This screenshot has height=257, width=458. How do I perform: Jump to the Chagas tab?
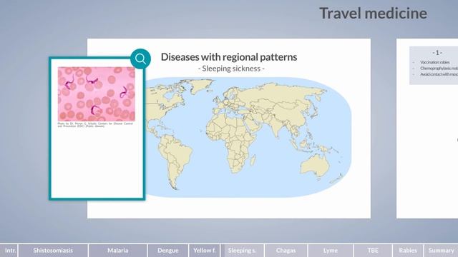tap(286, 251)
